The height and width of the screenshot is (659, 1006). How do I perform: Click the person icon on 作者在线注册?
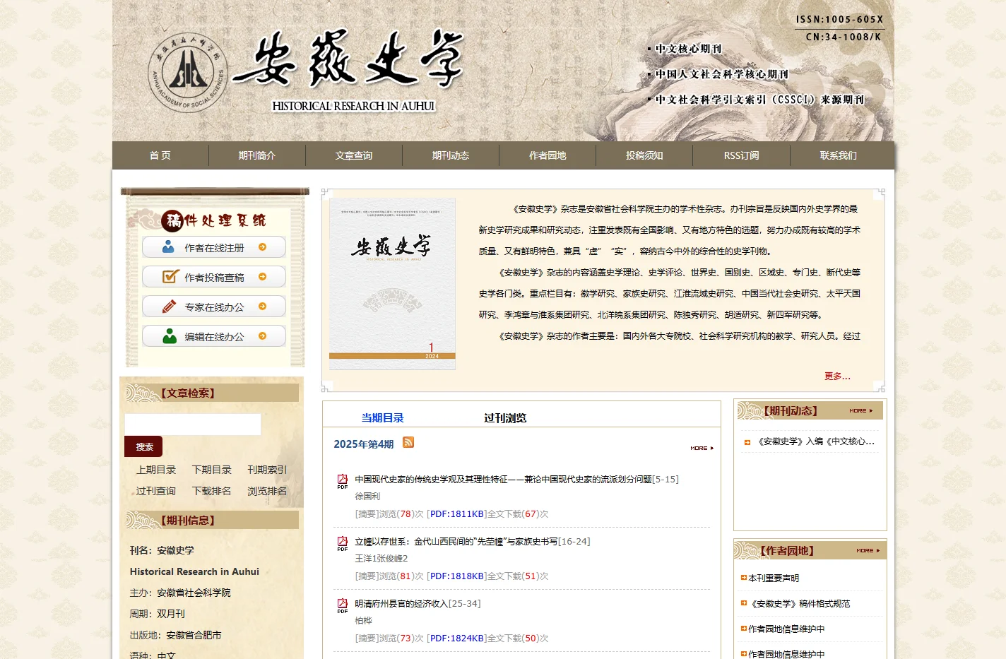[168, 247]
